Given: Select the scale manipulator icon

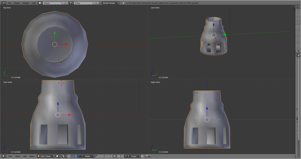Looking at the screenshot, I should pyautogui.click(x=82, y=156).
